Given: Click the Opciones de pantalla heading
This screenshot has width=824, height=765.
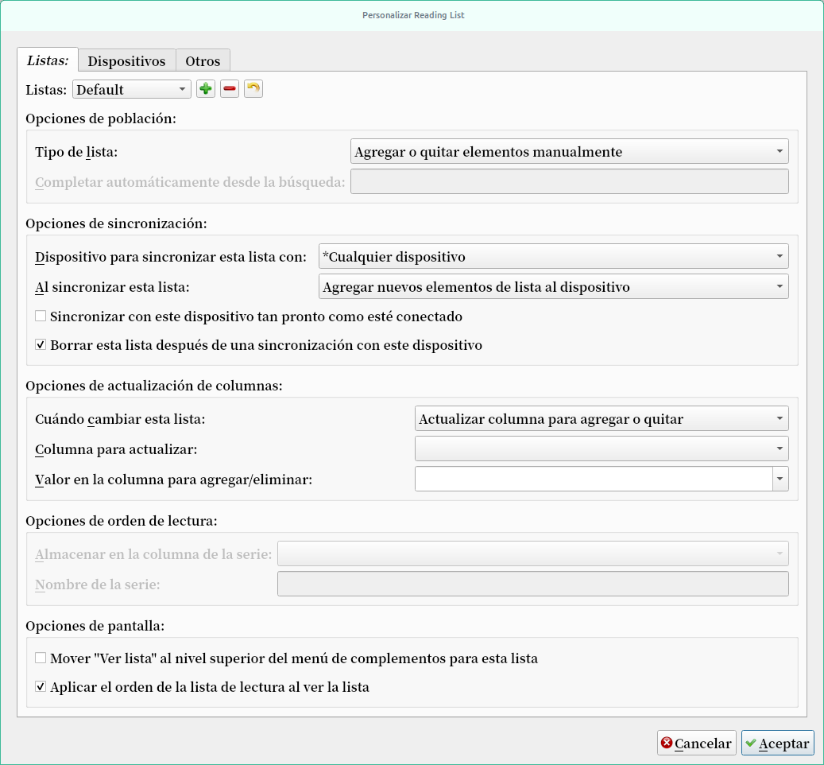Looking at the screenshot, I should pos(95,626).
